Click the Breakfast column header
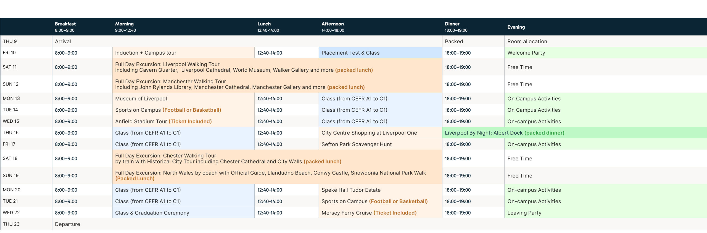 coord(65,27)
